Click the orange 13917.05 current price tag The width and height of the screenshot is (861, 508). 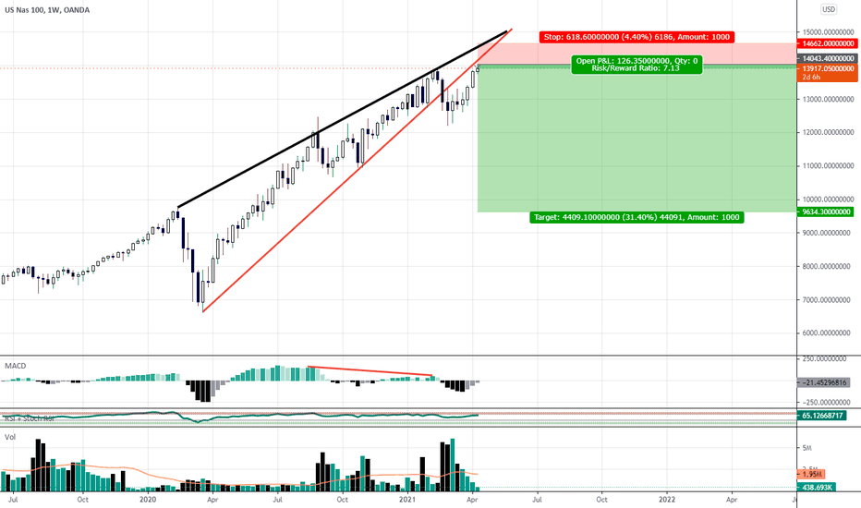(828, 68)
